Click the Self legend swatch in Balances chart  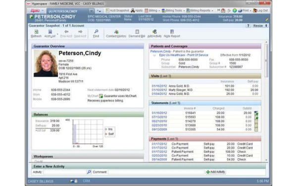[x=106, y=134]
